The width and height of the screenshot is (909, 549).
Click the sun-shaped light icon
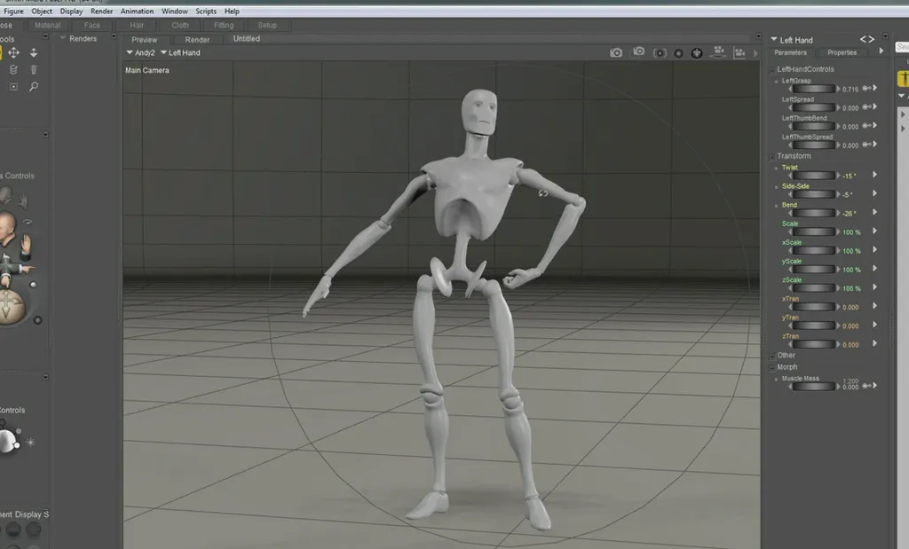31,443
